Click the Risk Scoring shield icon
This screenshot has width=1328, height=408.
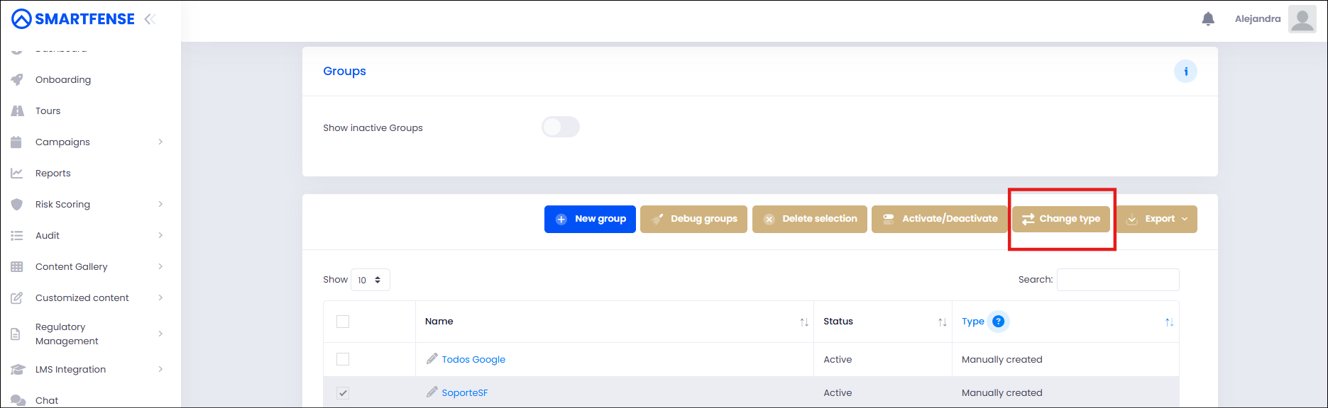(x=17, y=204)
